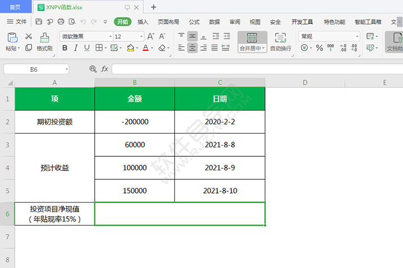The image size is (403, 268).
Task: Align text to bottom
Action: [x=203, y=36]
